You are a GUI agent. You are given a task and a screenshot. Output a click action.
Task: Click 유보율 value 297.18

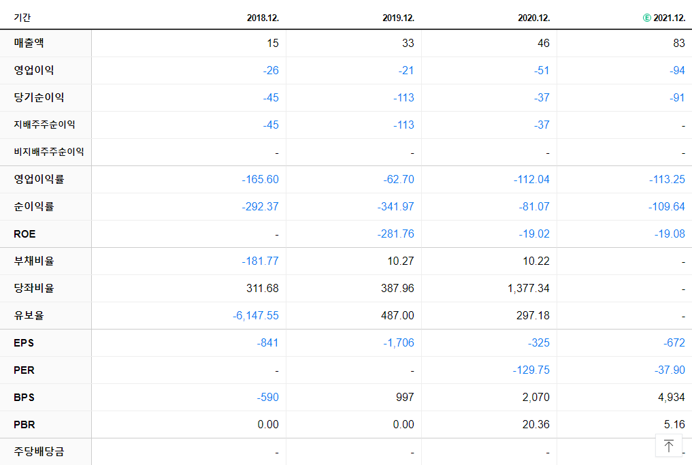tap(533, 316)
